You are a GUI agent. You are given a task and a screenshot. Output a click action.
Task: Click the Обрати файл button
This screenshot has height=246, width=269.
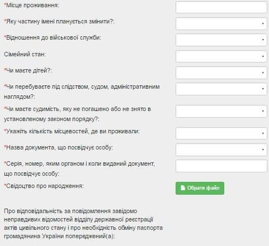point(200,188)
